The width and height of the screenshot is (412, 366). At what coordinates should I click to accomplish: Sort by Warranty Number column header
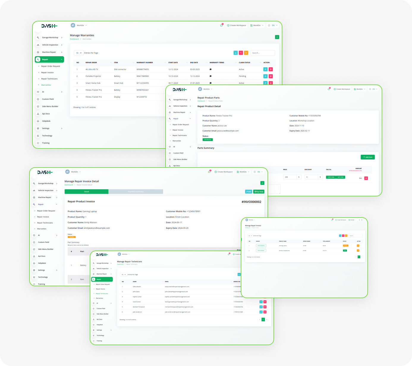[144, 62]
